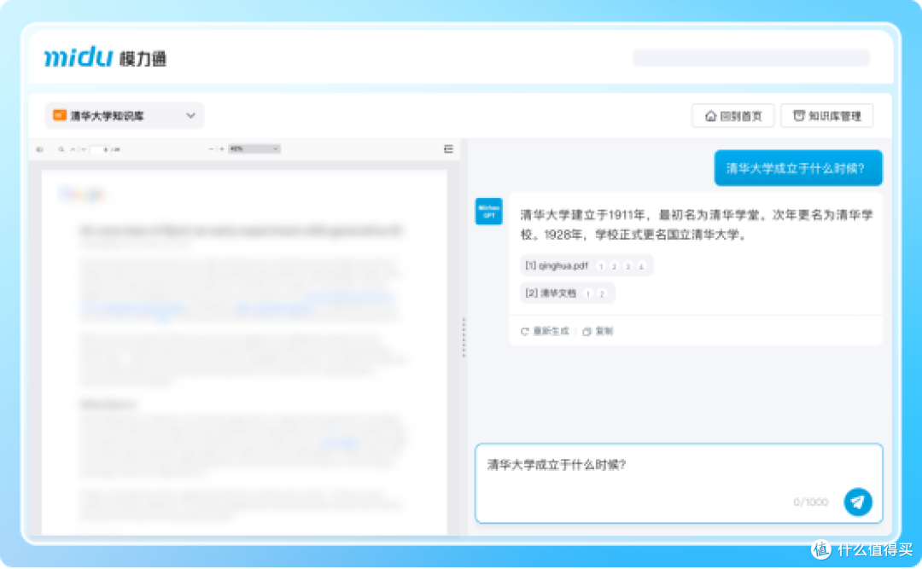Zoom in the PDF with plus button
Image resolution: width=922 pixels, height=569 pixels.
click(222, 148)
